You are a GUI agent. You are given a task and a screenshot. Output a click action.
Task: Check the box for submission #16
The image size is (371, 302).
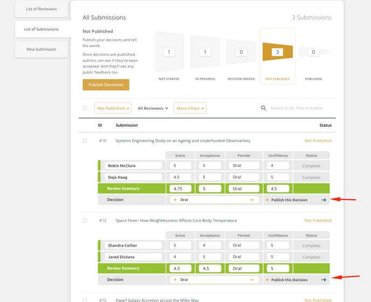pos(85,141)
